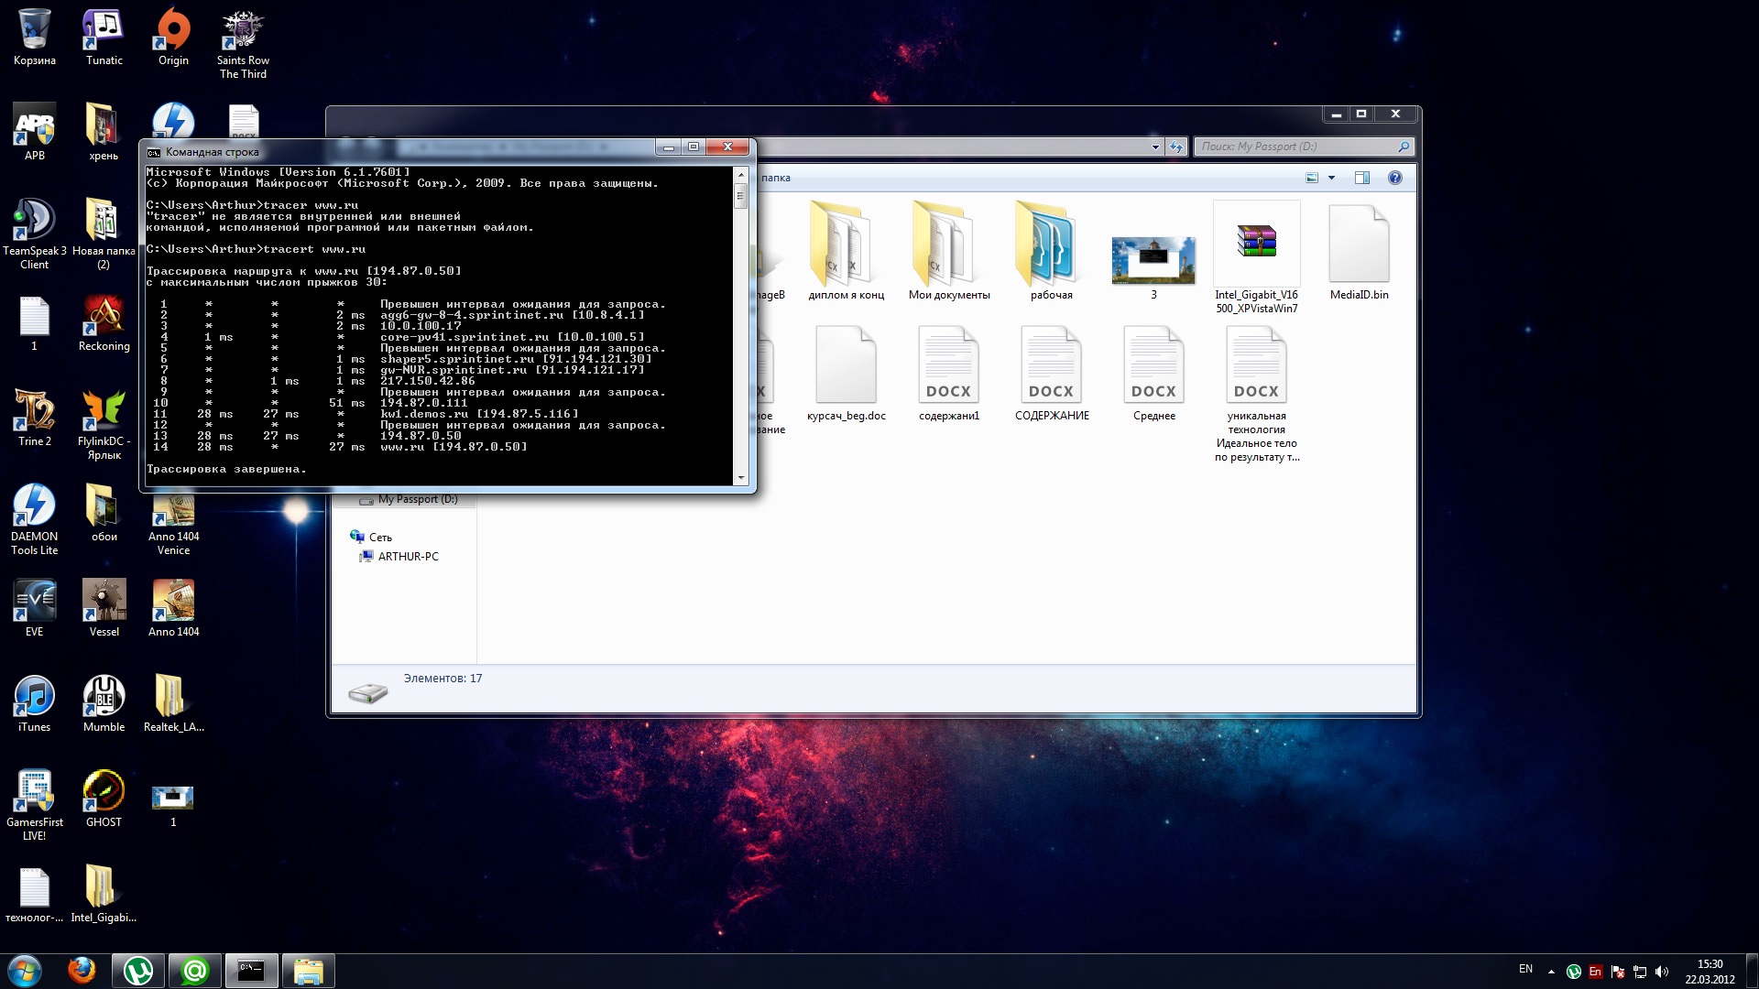Select the iTunes desktop shortcut

tap(34, 703)
